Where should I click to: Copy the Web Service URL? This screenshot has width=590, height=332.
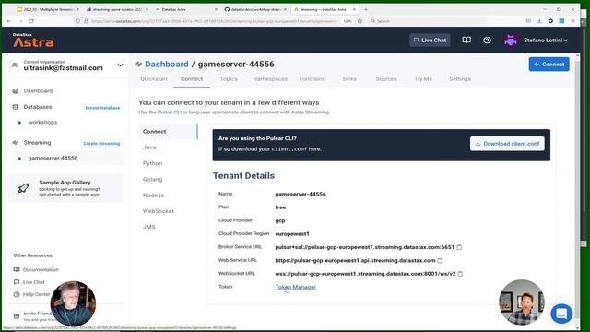point(441,260)
